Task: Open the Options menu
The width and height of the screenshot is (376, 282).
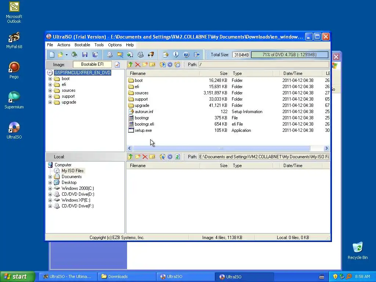Action: pyautogui.click(x=115, y=45)
